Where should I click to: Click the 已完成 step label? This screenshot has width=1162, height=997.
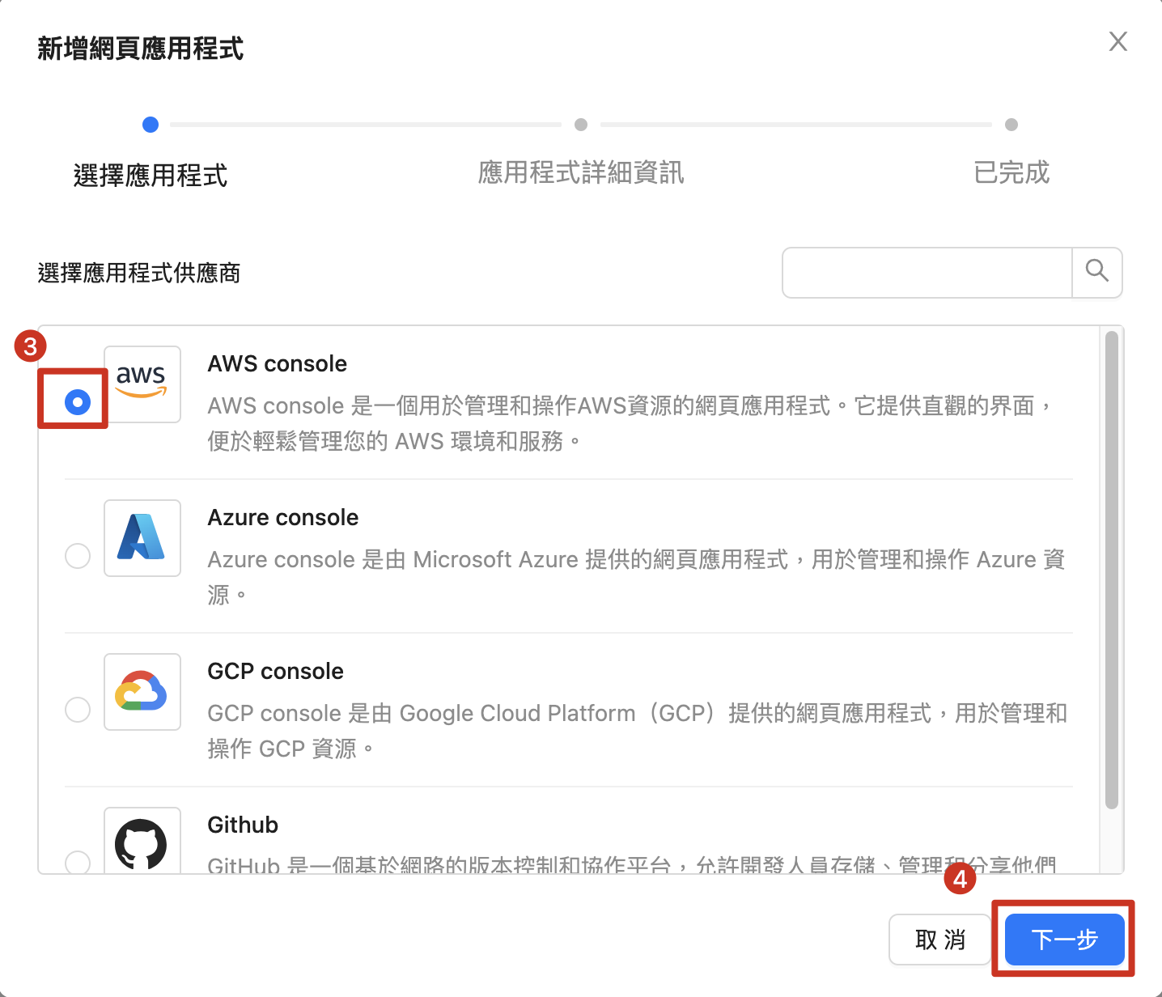[x=1011, y=172]
